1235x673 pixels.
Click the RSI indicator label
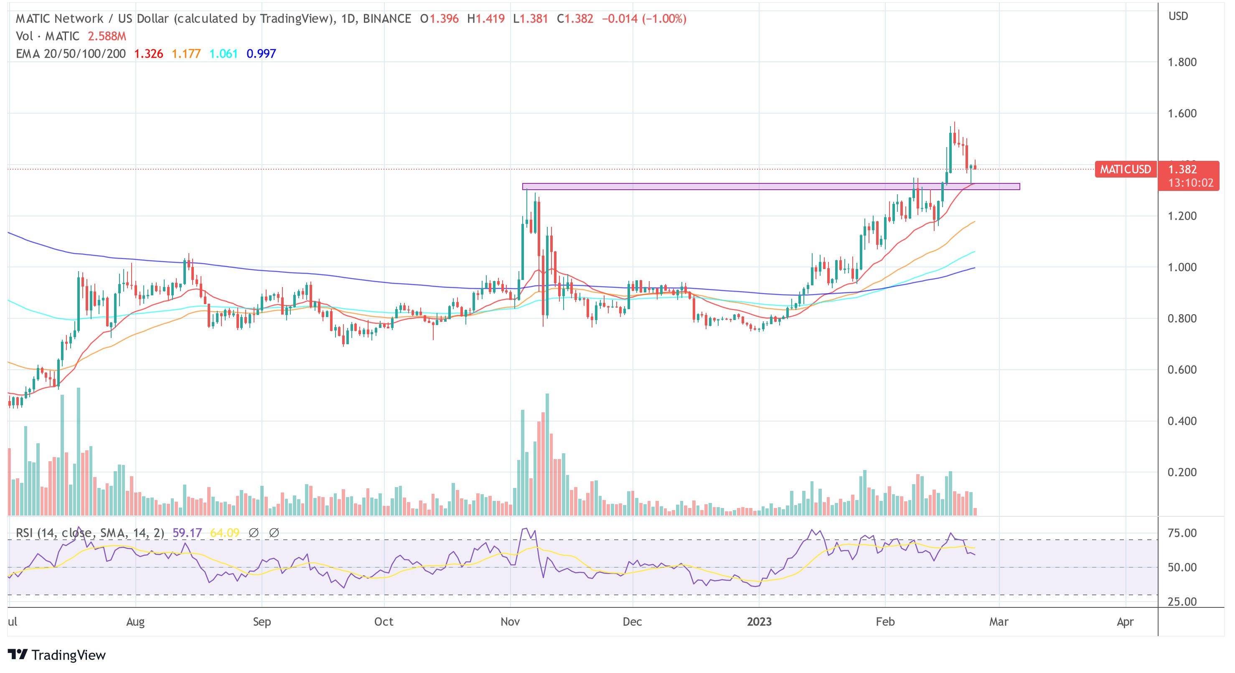point(90,533)
